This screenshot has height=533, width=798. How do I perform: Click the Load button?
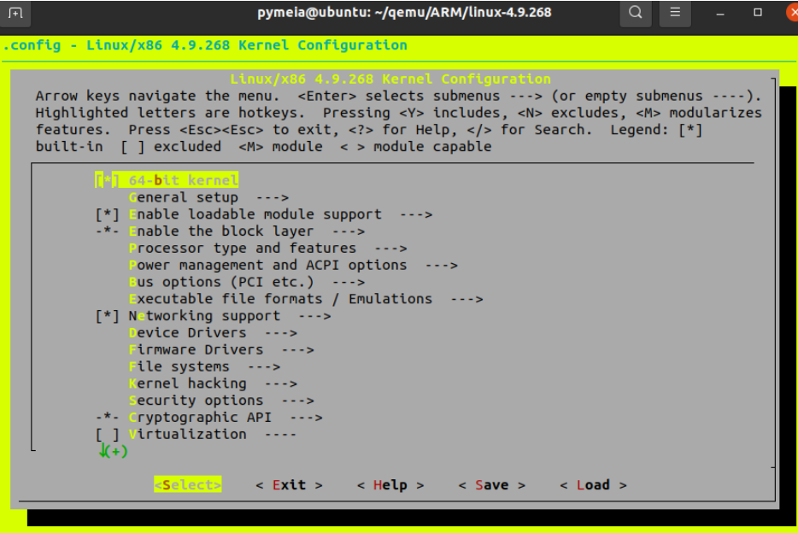[x=594, y=484]
